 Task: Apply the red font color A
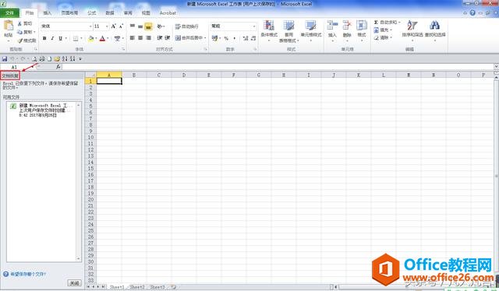[102, 38]
